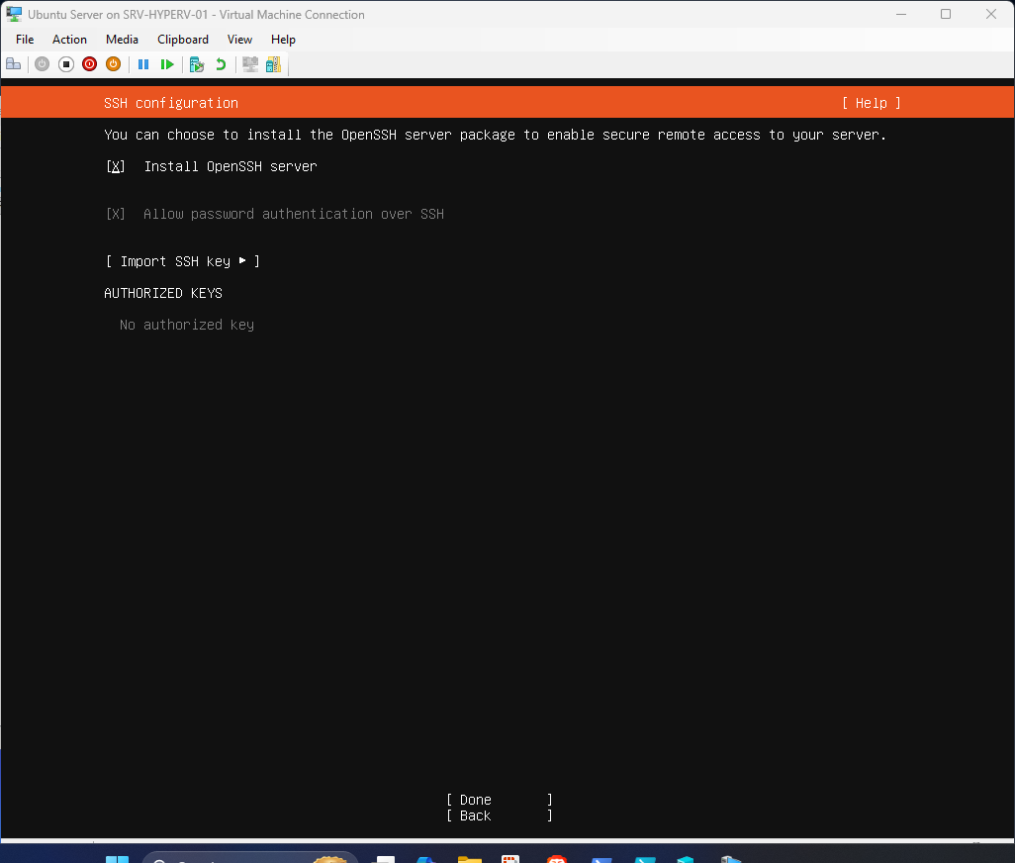Image resolution: width=1015 pixels, height=863 pixels.
Task: Click the taskbar search box
Action: click(247, 857)
